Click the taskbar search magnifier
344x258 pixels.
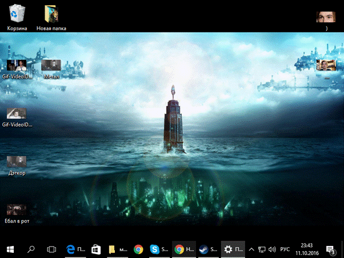(31, 249)
